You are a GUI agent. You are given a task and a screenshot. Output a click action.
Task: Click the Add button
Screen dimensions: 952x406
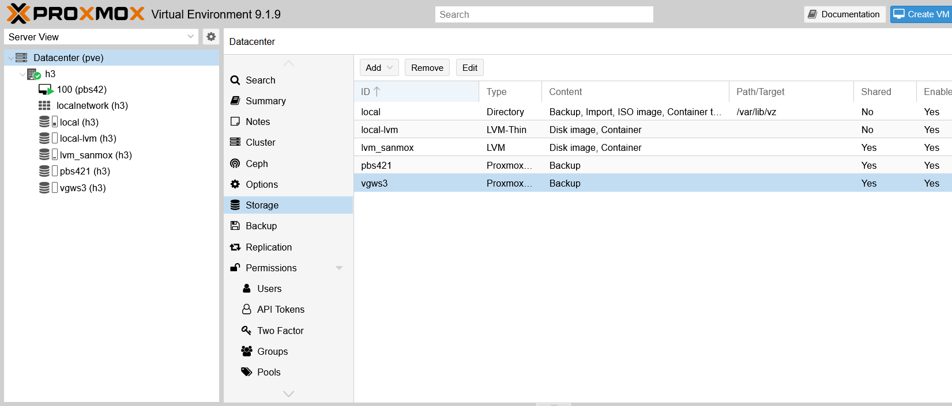click(379, 68)
